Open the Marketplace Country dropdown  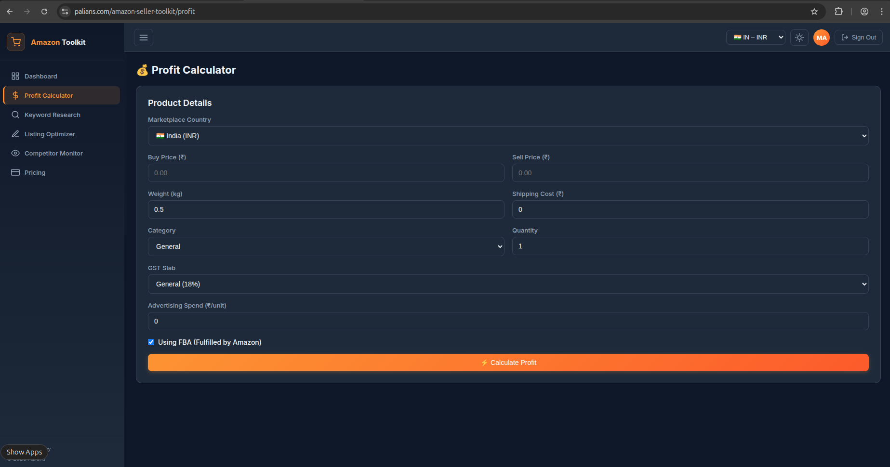[x=507, y=136]
